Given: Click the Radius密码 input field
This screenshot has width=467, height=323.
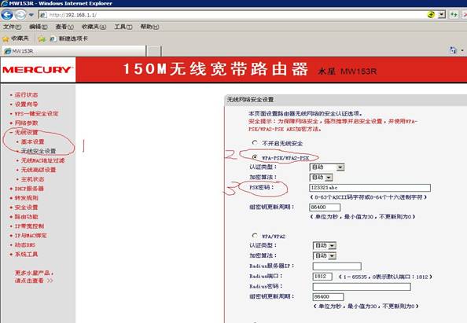Looking at the screenshot, I should tap(362, 287).
